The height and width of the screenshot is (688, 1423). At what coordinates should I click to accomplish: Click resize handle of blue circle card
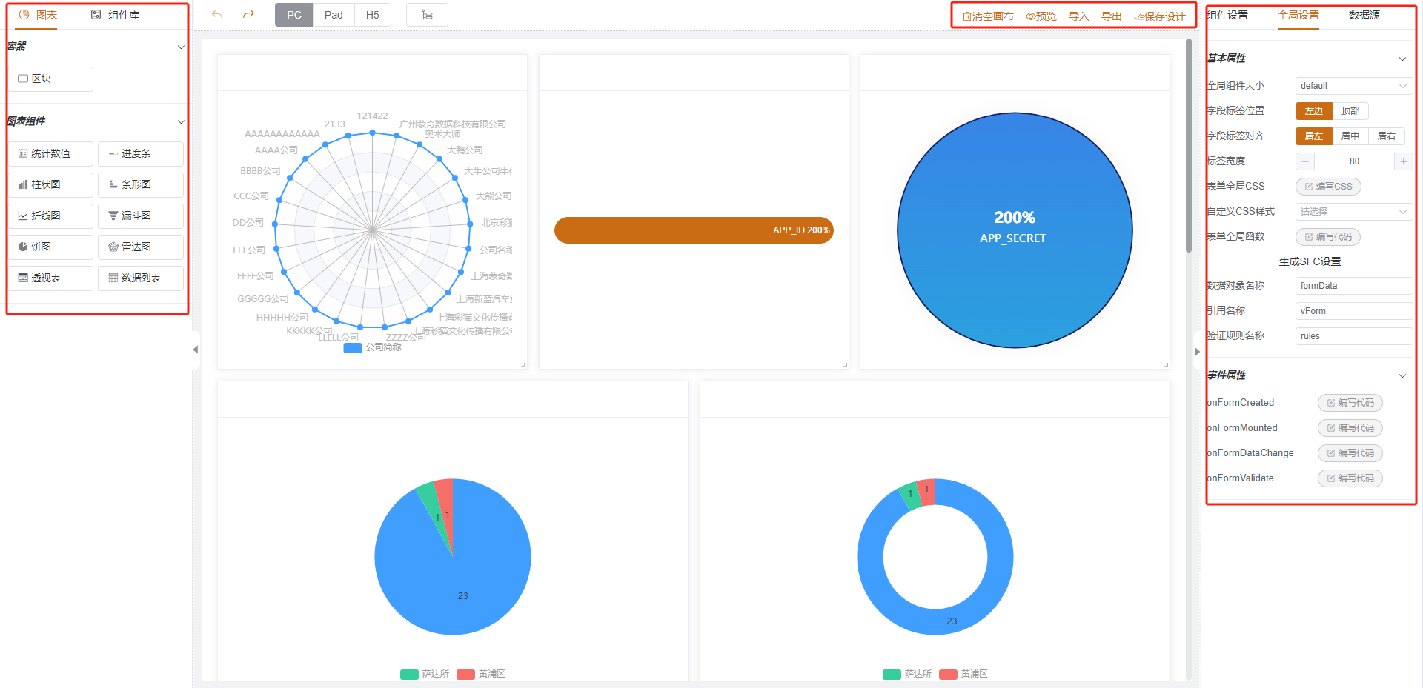(x=1166, y=365)
